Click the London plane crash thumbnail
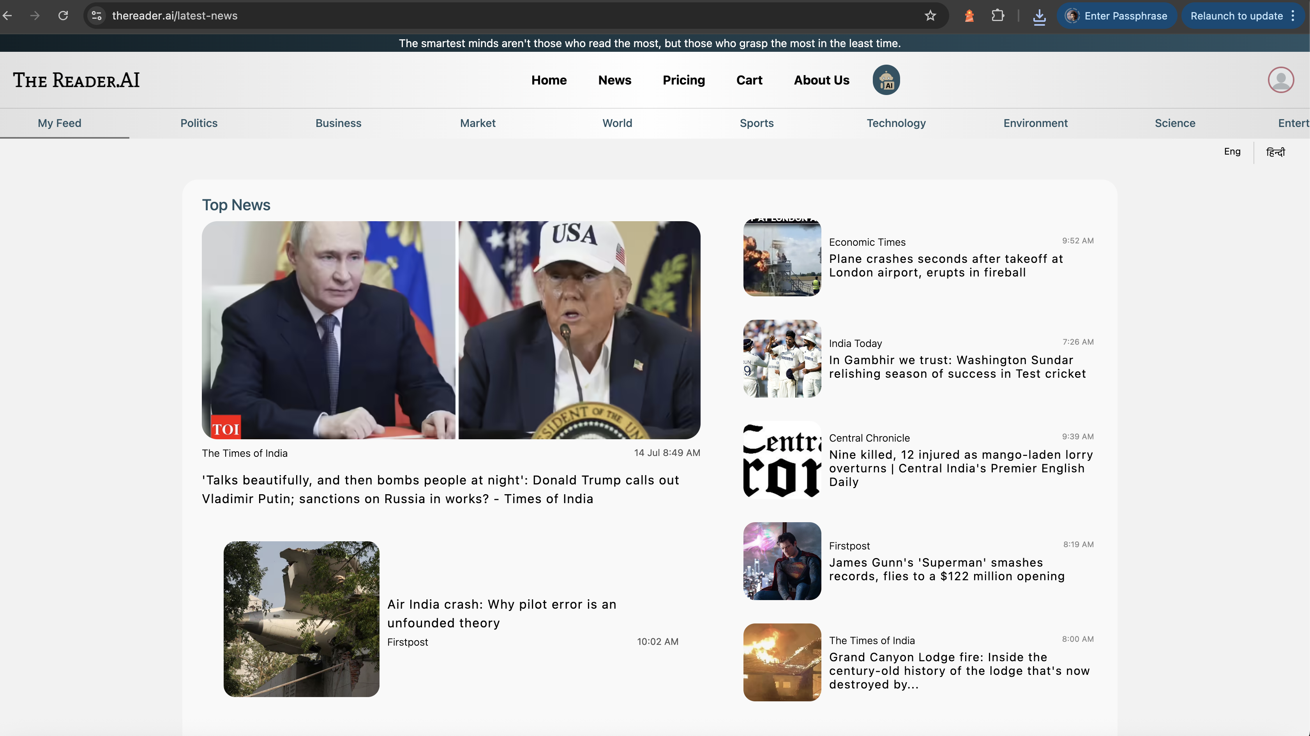 [x=782, y=257]
